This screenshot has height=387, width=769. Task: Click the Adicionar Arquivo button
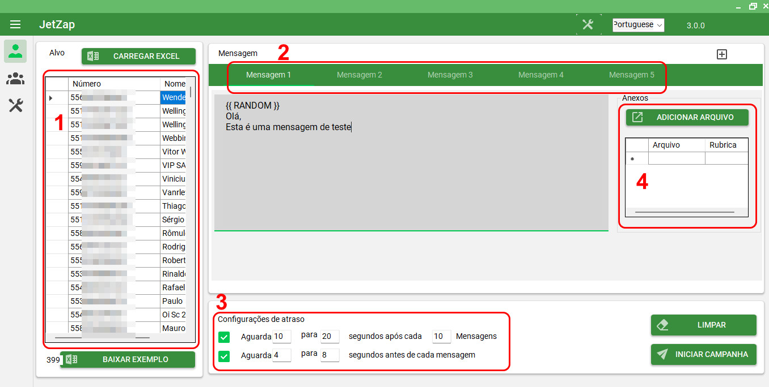[687, 117]
